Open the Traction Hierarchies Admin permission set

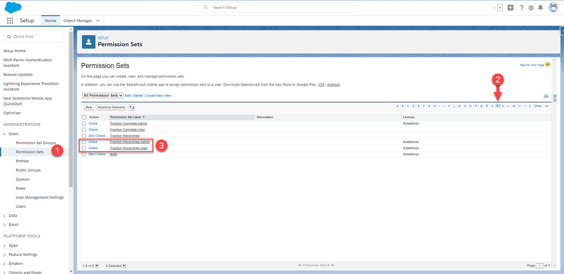[x=130, y=142]
